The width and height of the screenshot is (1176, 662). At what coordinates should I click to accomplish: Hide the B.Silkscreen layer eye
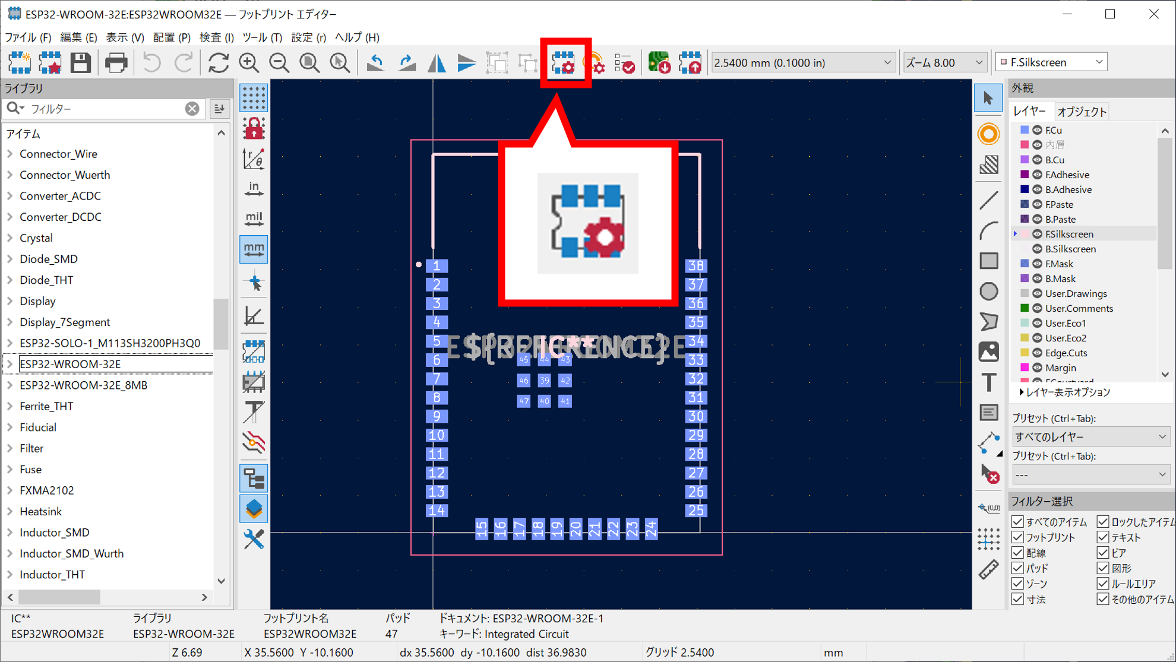pyautogui.click(x=1037, y=249)
